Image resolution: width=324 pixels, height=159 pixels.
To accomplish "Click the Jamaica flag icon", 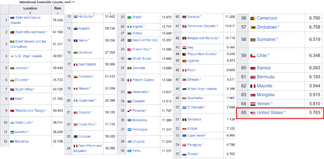I will click(x=12, y=68).
